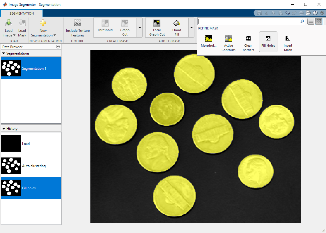Viewport: 326px width, 233px height.
Task: Click the Data Browser title text
Action: click(x=13, y=47)
